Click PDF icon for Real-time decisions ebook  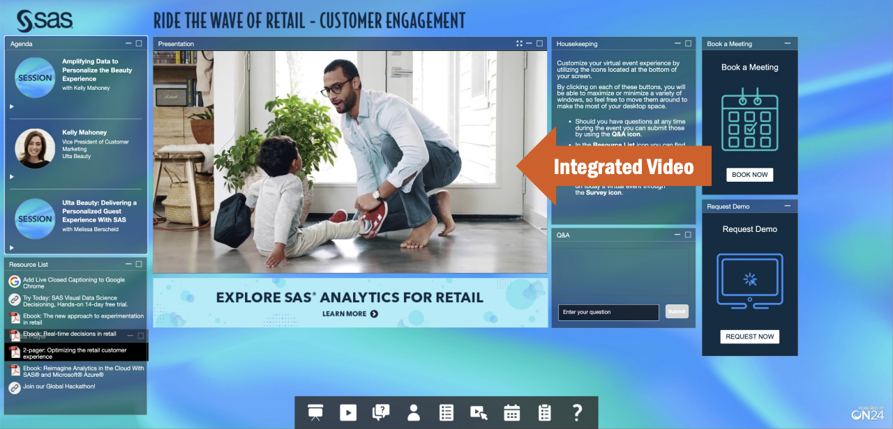(x=15, y=335)
